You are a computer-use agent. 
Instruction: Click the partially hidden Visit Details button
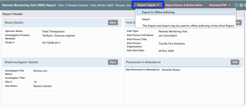238,23
